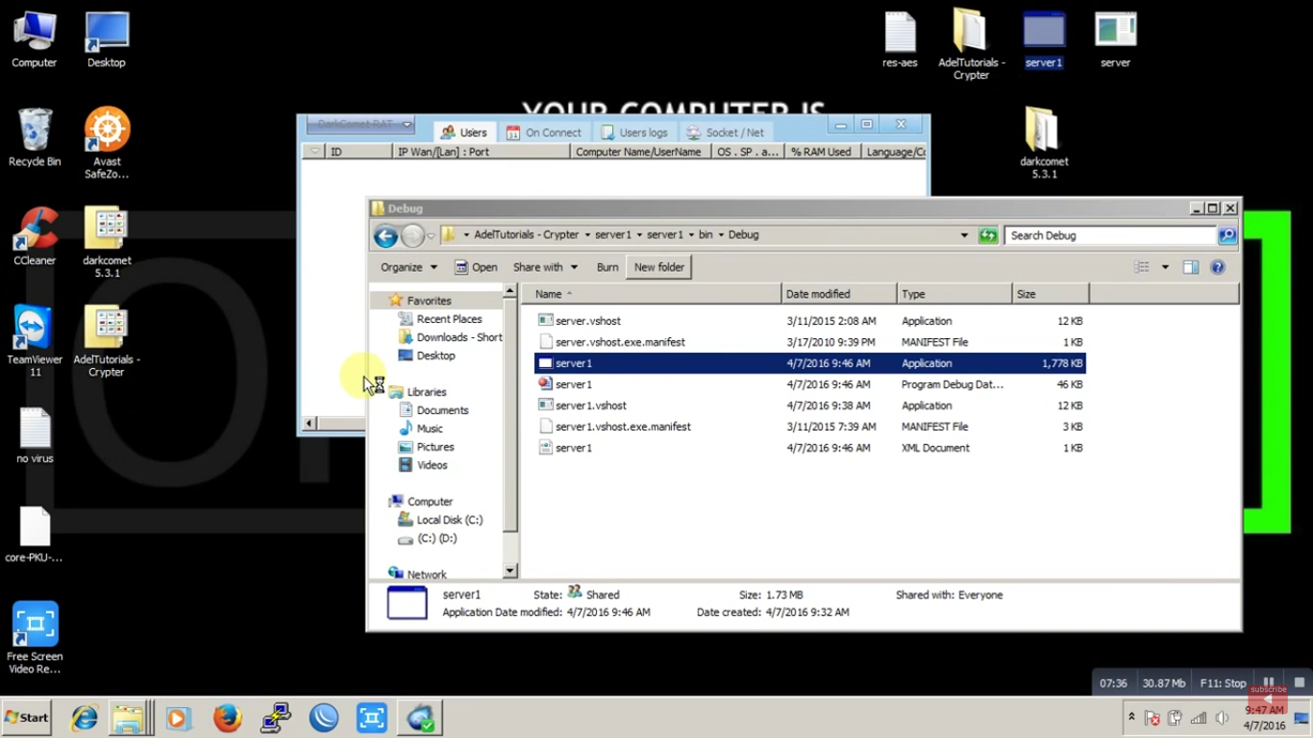Screen dimensions: 1313x738
Task: Open the 'no virus' desktop file
Action: [x=35, y=434]
